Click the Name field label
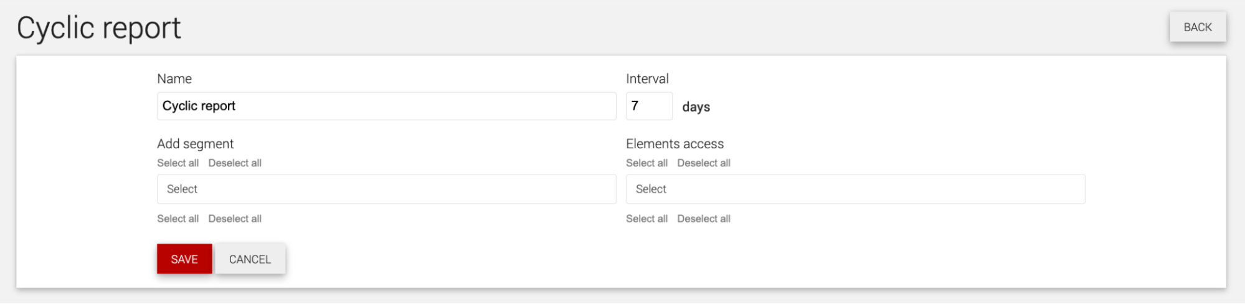Screen dimensions: 1245x304 (174, 79)
